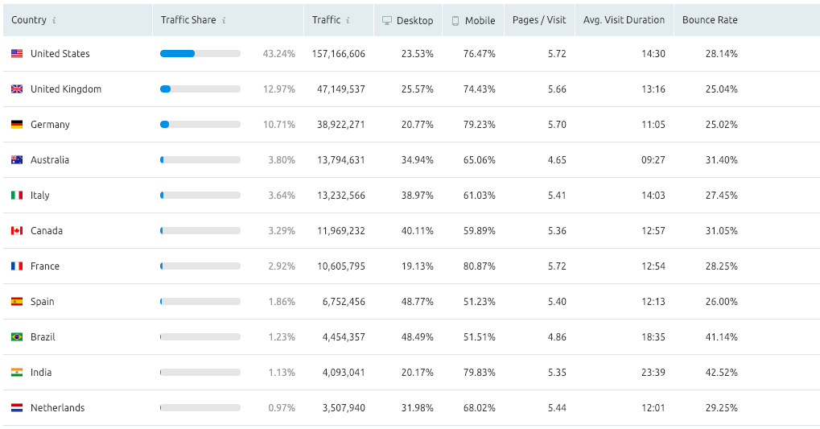Screen dimensions: 820x429
Task: Sort by Pages / Visit column header
Action: pos(539,20)
